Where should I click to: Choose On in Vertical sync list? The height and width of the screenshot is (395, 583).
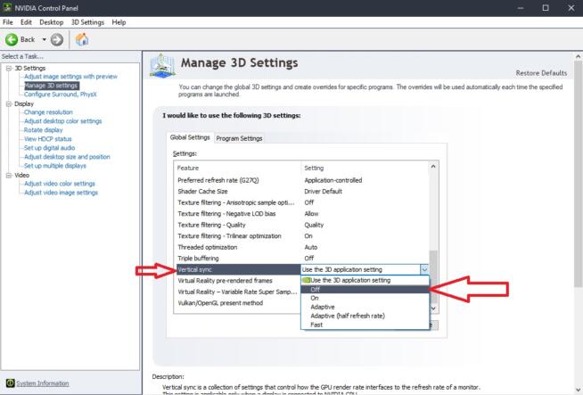point(365,298)
